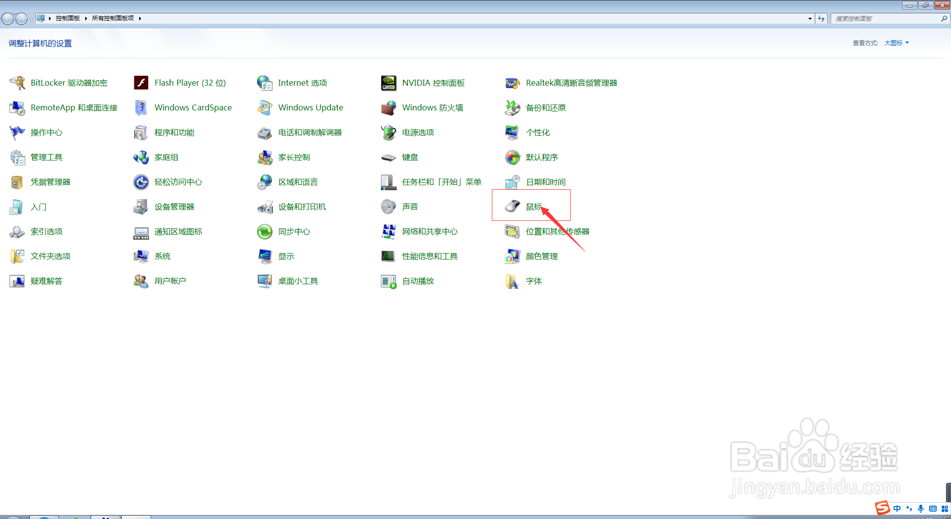Click the 操作中心 flag icon
951x519 pixels.
click(17, 132)
